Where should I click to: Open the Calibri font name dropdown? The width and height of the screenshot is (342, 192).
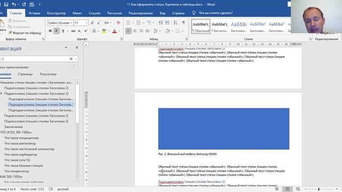point(71,23)
